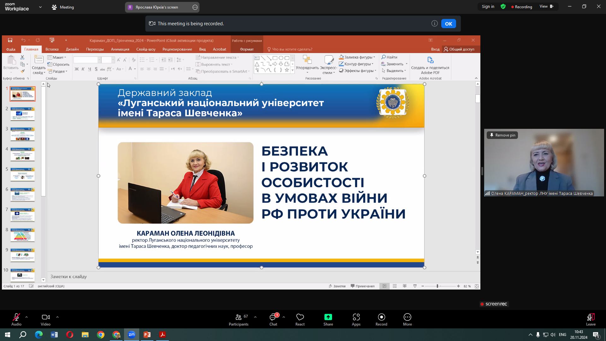This screenshot has width=606, height=341.
Task: Click the green Share screen icon
Action: pos(328,317)
